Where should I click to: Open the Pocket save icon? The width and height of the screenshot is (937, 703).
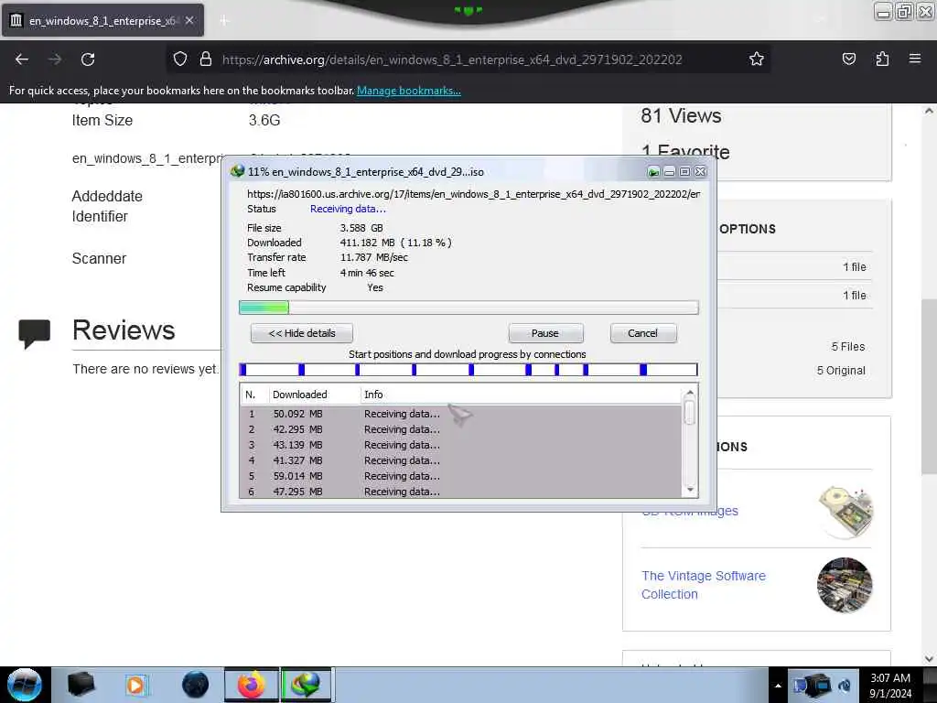848,59
